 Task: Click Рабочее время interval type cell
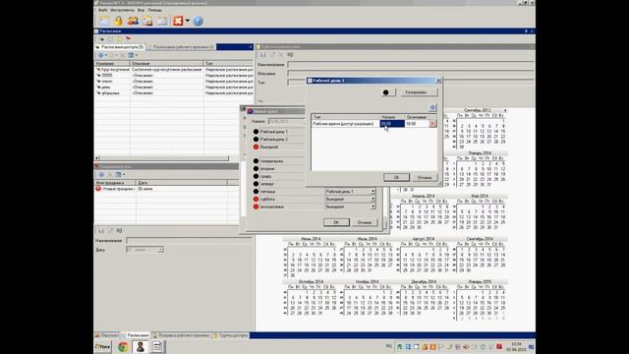click(345, 124)
